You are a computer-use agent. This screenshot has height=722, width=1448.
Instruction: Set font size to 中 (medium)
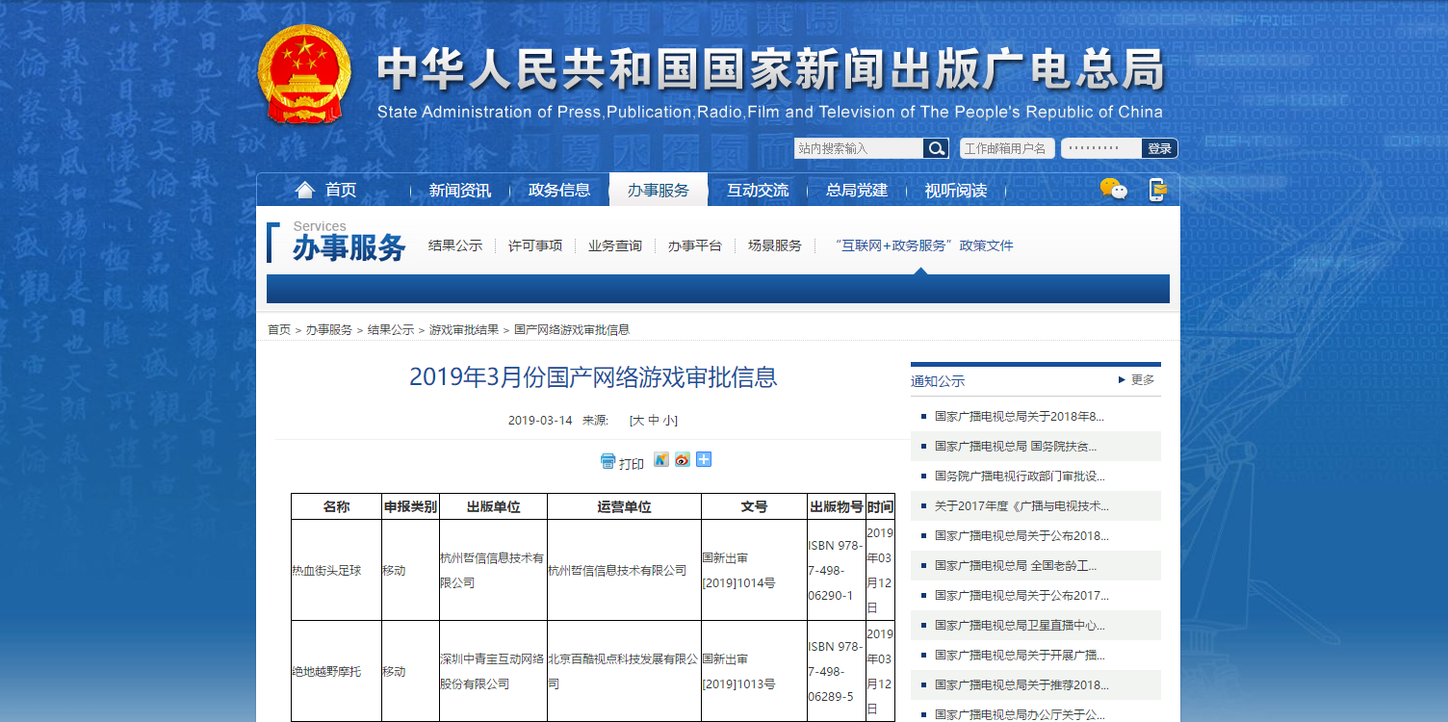(x=654, y=421)
